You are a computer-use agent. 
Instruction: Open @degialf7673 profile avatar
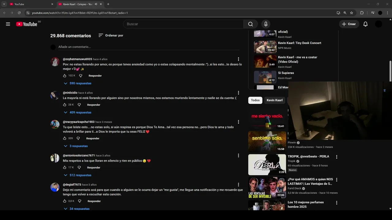coord(55,187)
